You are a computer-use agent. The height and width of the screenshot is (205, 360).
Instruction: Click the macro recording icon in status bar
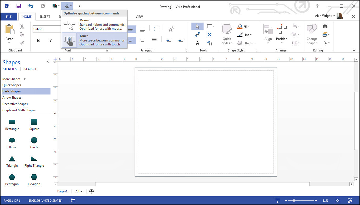click(73, 201)
